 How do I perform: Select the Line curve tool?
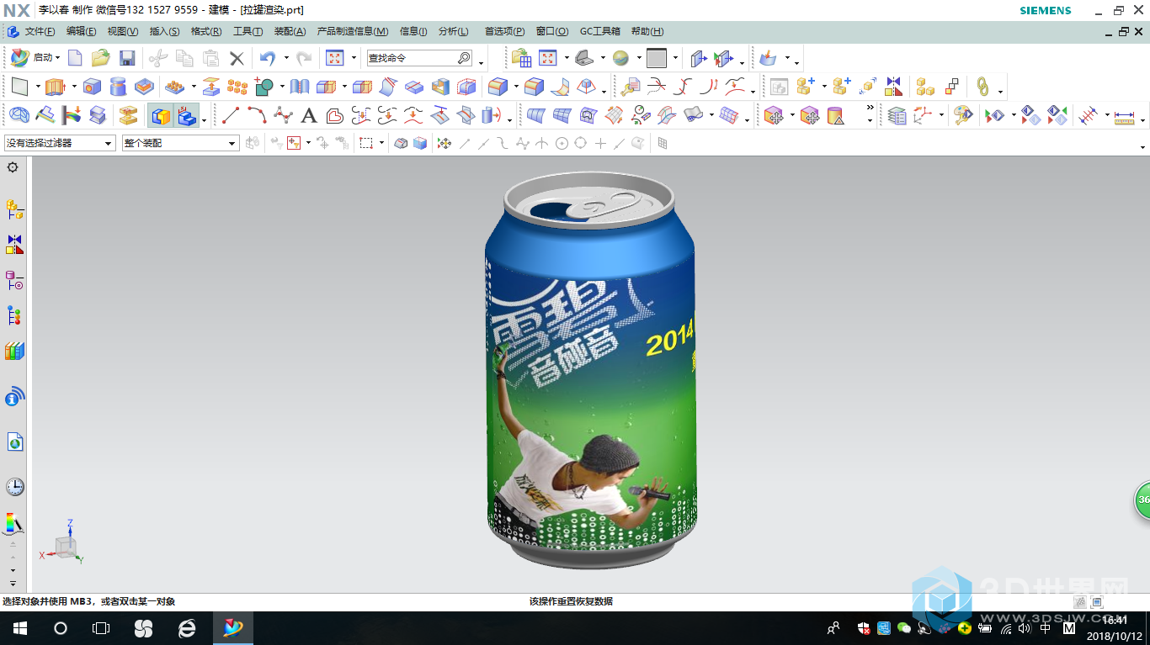click(x=231, y=115)
